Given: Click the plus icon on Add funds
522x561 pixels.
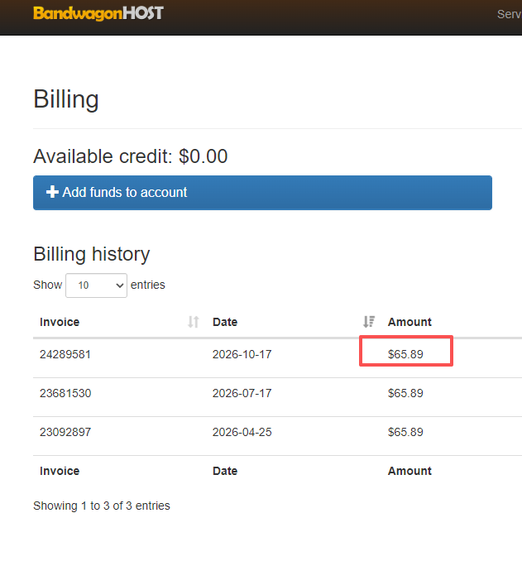Looking at the screenshot, I should [52, 192].
